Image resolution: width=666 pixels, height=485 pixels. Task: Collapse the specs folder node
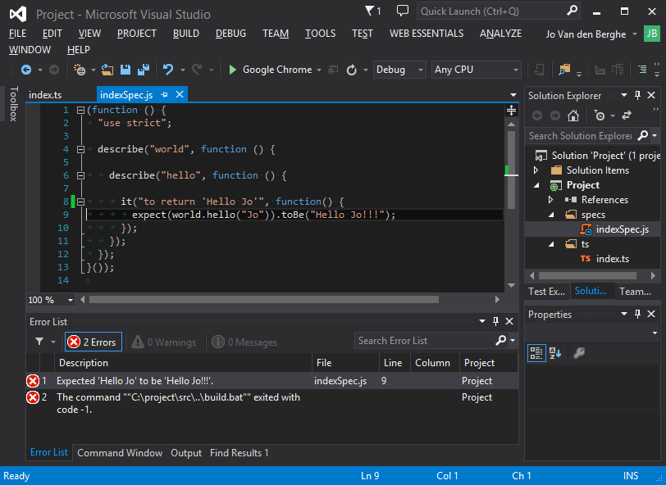pyautogui.click(x=551, y=215)
